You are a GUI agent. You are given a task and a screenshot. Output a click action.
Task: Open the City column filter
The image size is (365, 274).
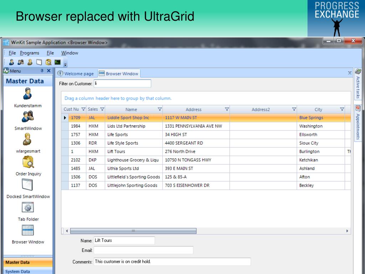[342, 109]
